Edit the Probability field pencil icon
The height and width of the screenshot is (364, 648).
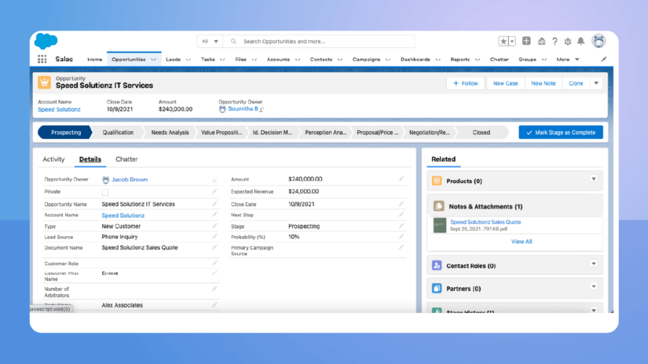pyautogui.click(x=401, y=236)
